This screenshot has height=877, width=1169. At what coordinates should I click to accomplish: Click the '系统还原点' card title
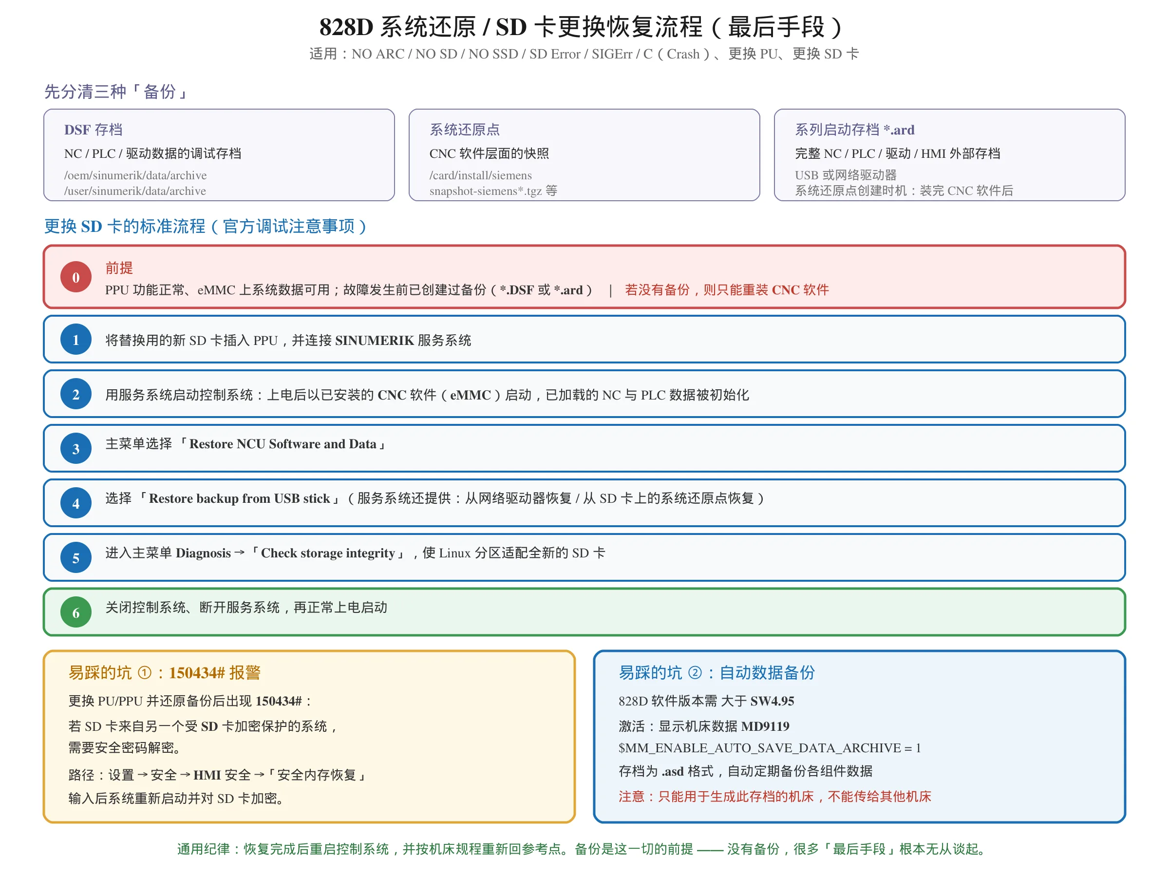(464, 130)
